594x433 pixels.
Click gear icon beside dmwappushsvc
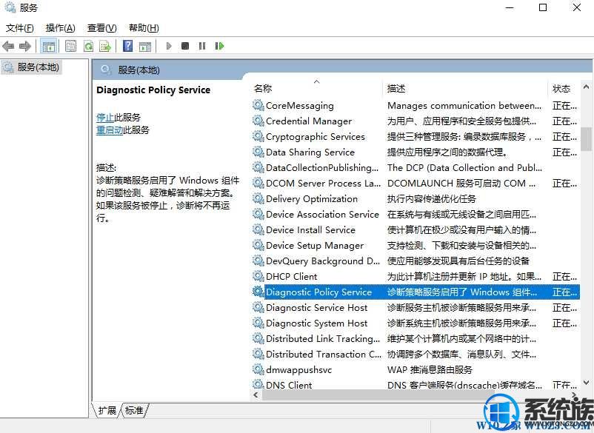tap(258, 369)
